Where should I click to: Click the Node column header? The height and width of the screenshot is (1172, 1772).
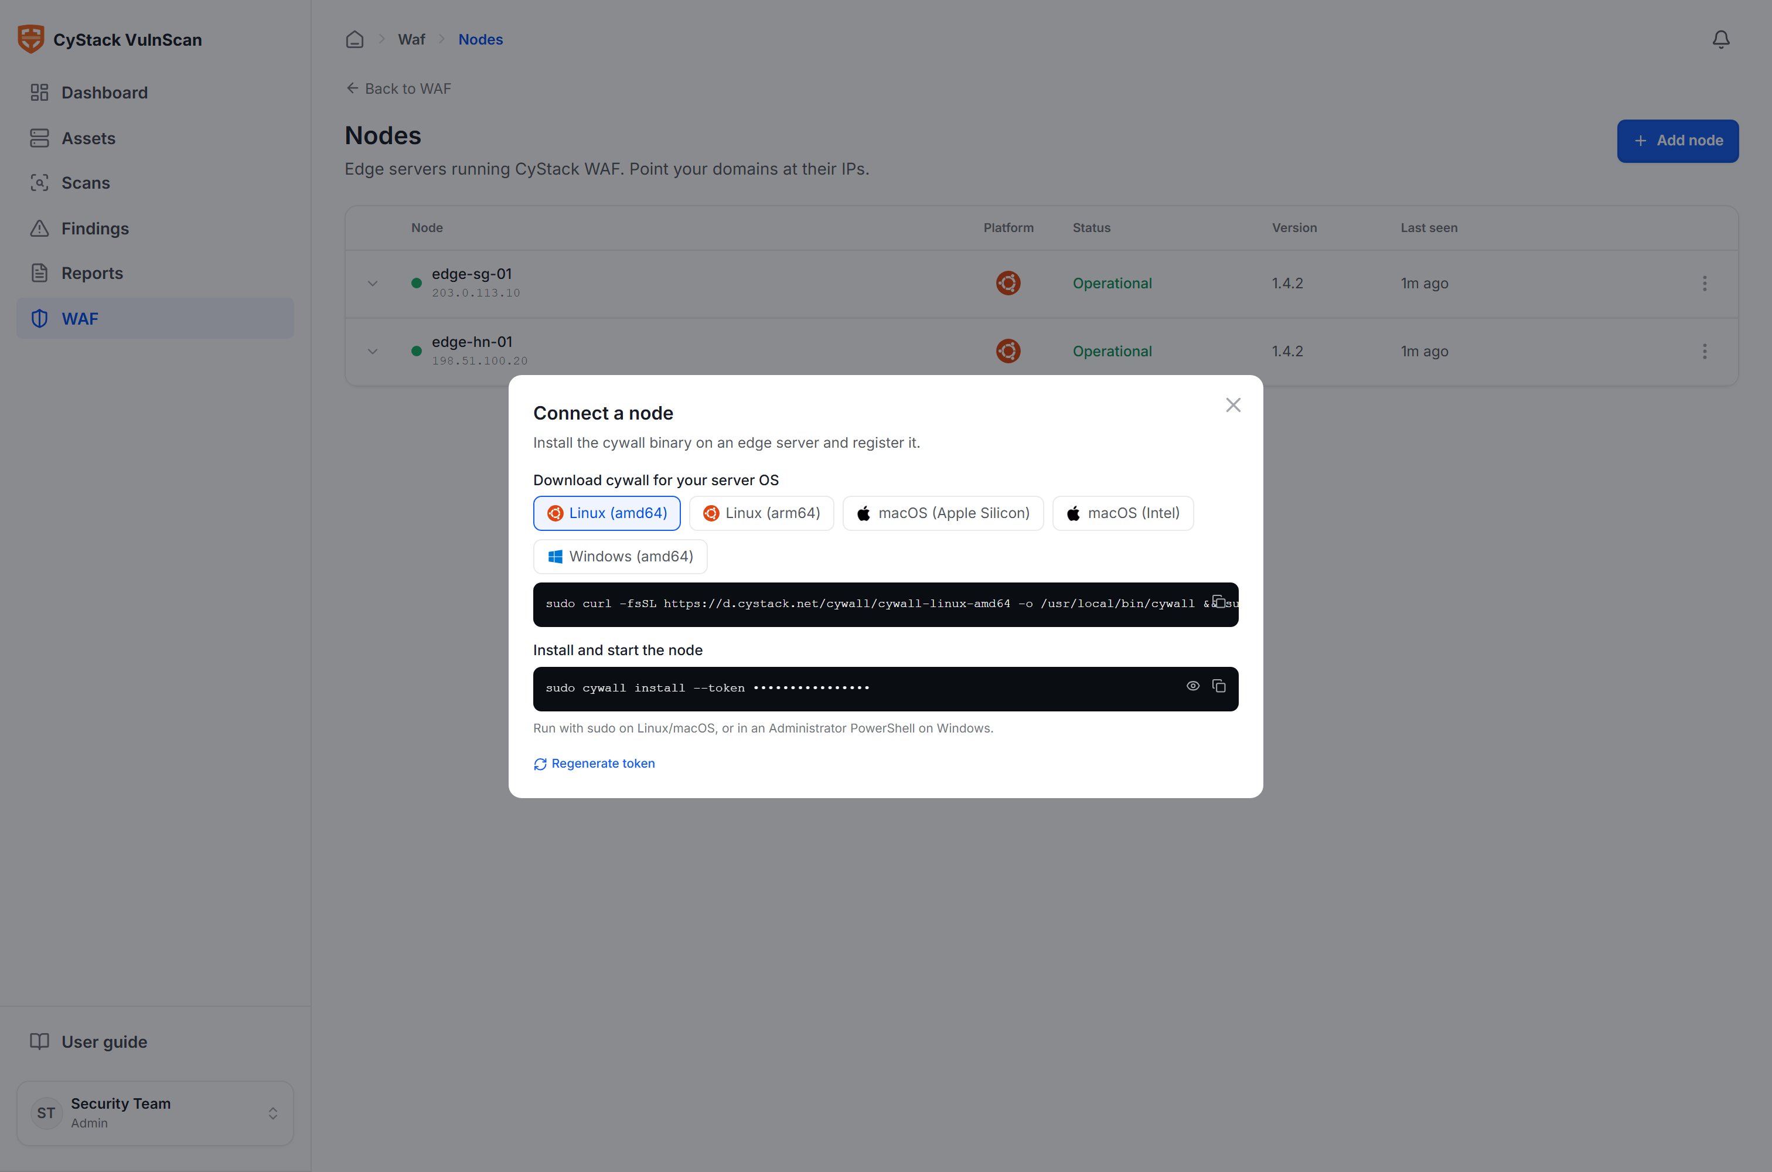(x=427, y=228)
